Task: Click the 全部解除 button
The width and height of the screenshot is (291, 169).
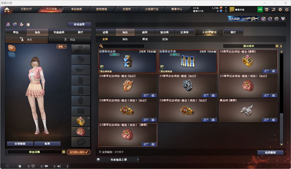Action: 20,144
